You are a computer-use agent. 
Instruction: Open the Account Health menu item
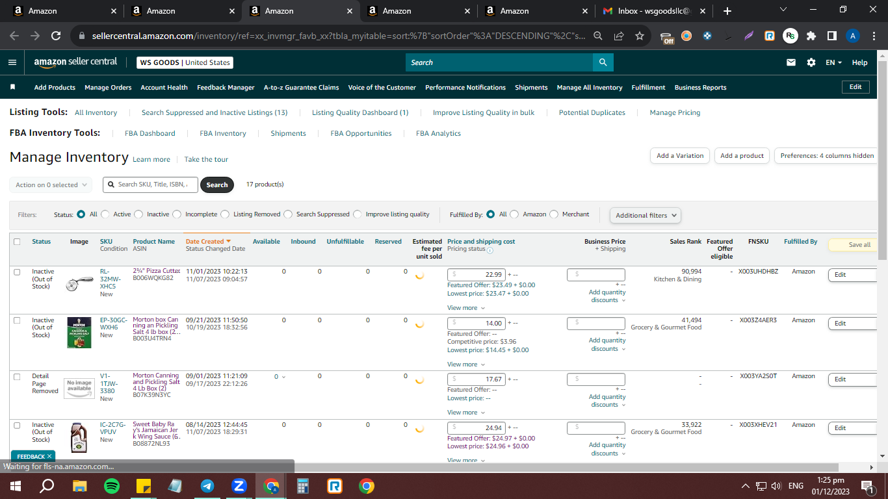[164, 87]
